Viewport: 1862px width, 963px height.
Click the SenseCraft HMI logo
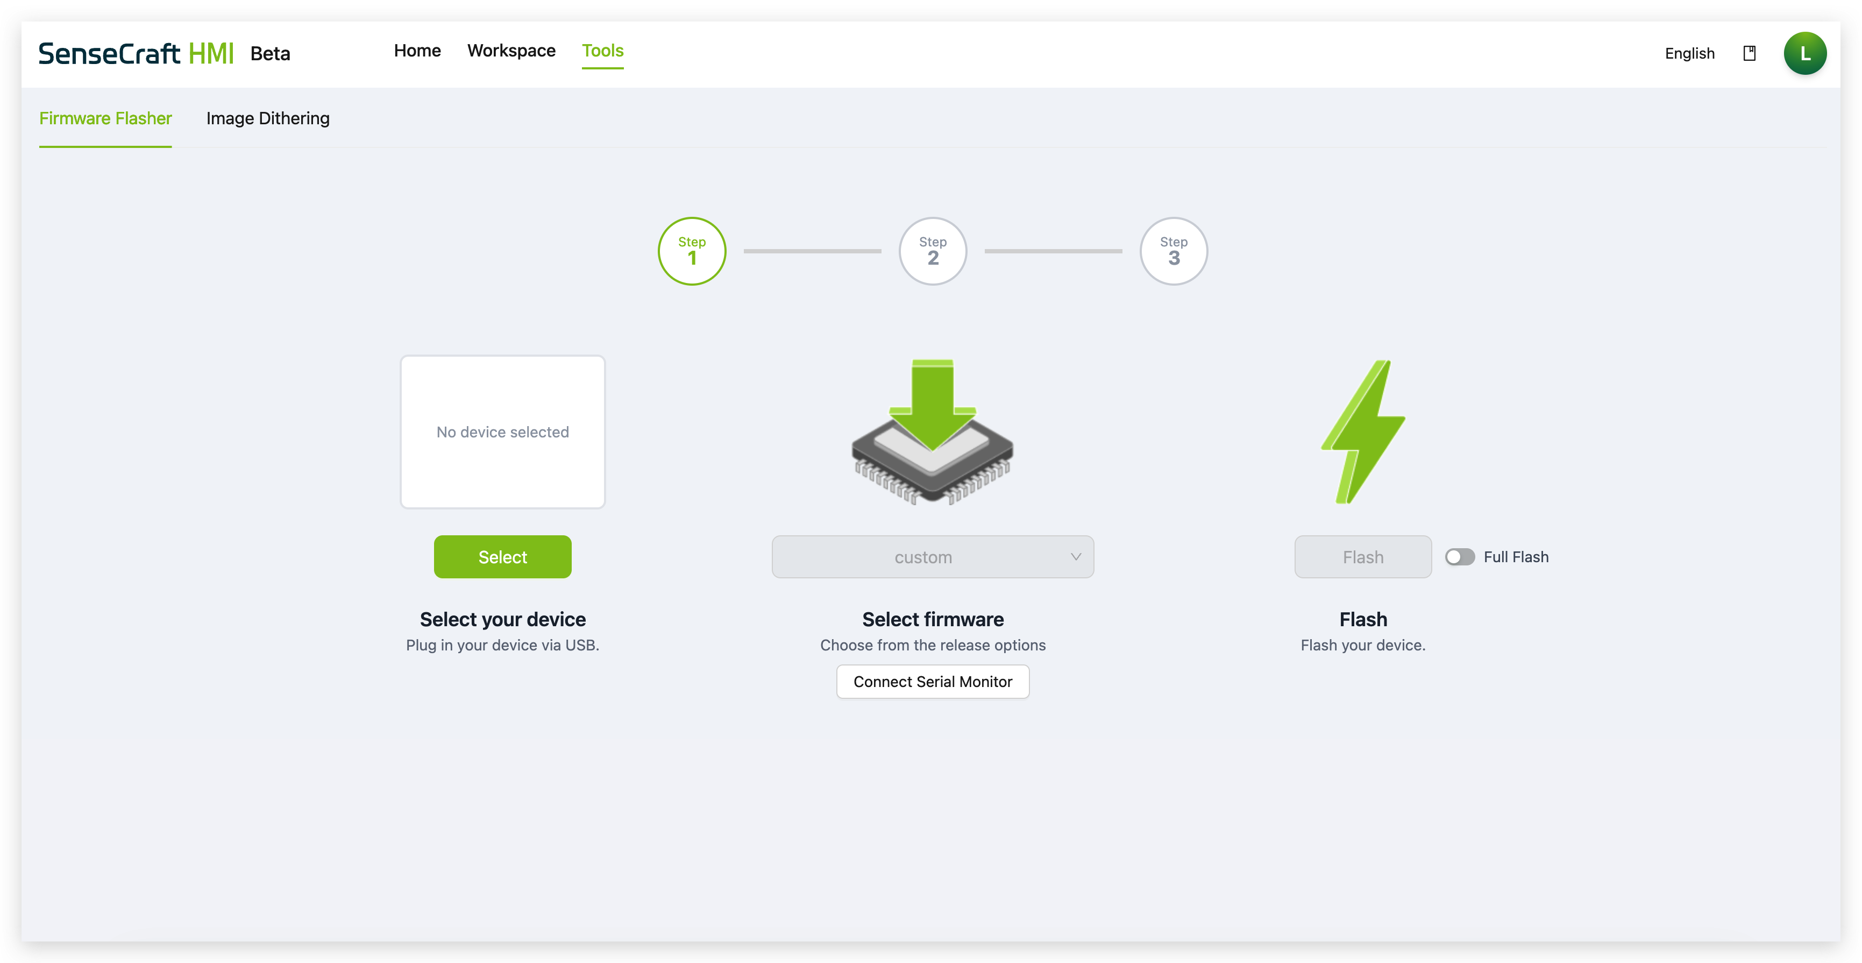click(x=136, y=53)
